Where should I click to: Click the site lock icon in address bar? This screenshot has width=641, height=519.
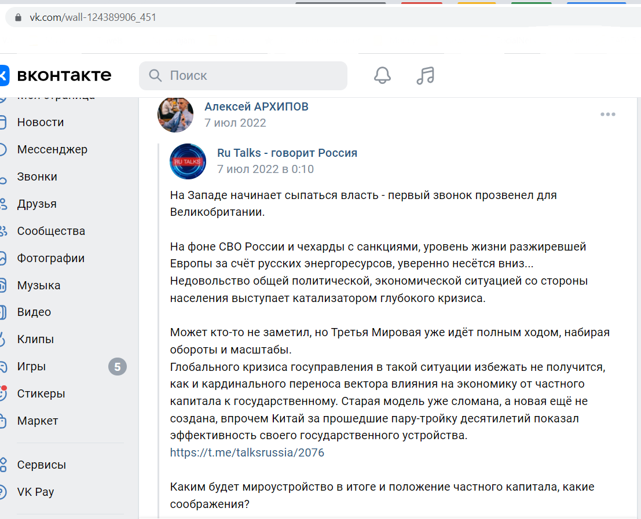pyautogui.click(x=18, y=17)
